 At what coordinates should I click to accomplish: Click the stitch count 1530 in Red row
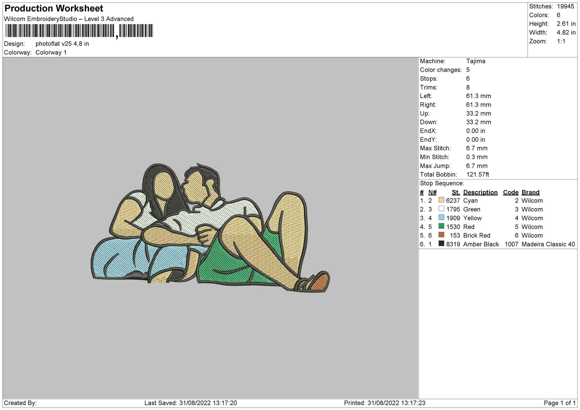[x=453, y=227]
